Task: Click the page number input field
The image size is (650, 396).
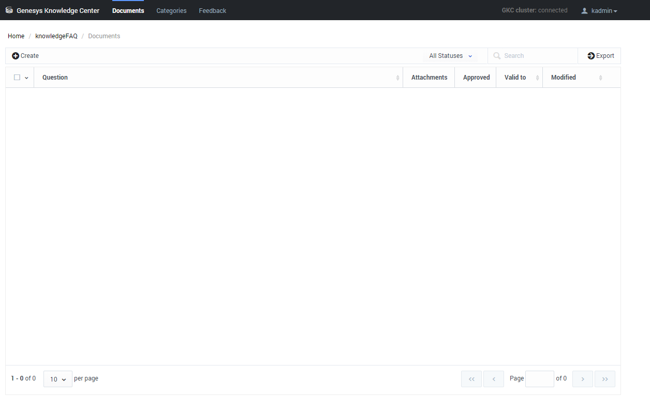Action: 539,379
